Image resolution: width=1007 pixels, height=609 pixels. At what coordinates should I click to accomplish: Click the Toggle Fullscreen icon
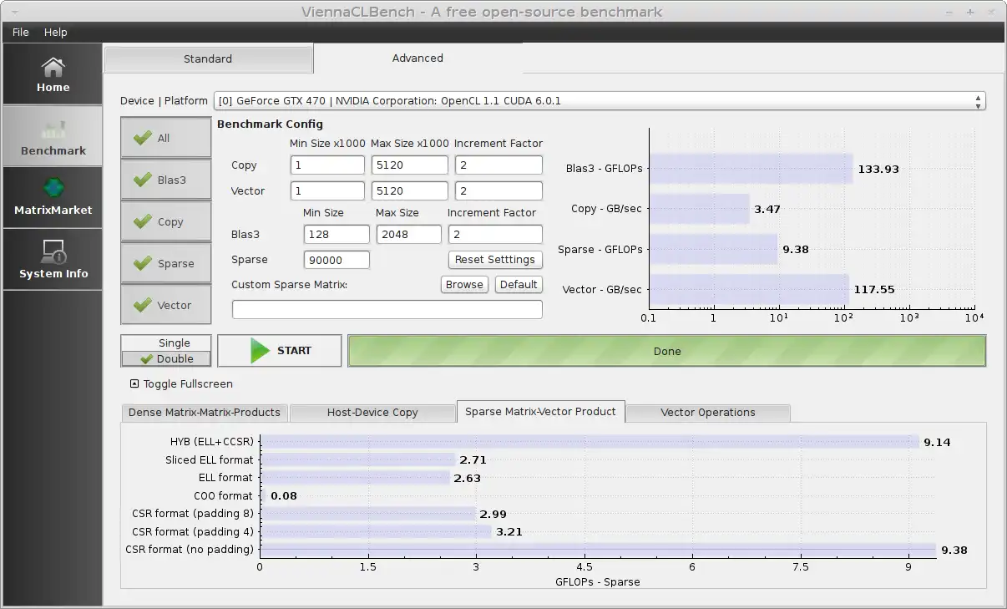[134, 384]
